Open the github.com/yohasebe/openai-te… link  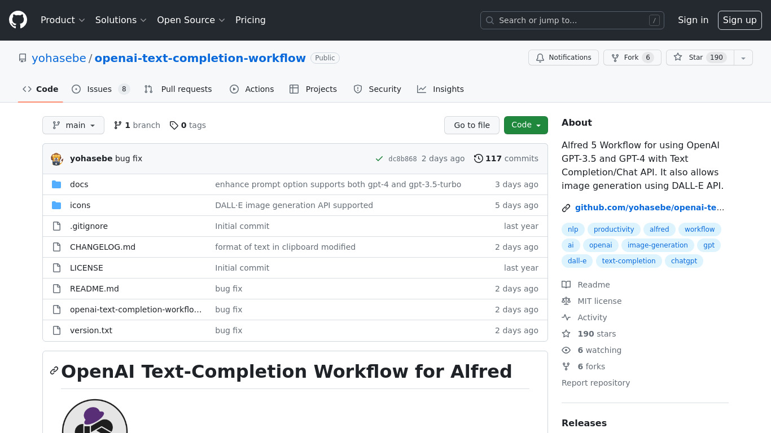(650, 207)
